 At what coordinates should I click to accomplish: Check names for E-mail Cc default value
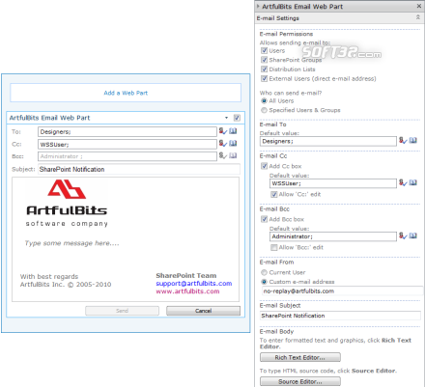coord(403,182)
